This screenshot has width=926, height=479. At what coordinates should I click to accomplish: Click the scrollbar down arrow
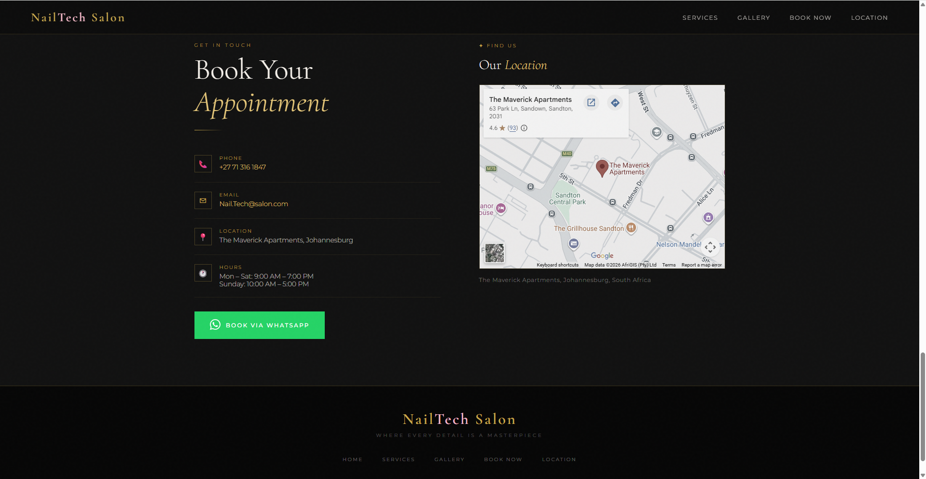(x=923, y=475)
